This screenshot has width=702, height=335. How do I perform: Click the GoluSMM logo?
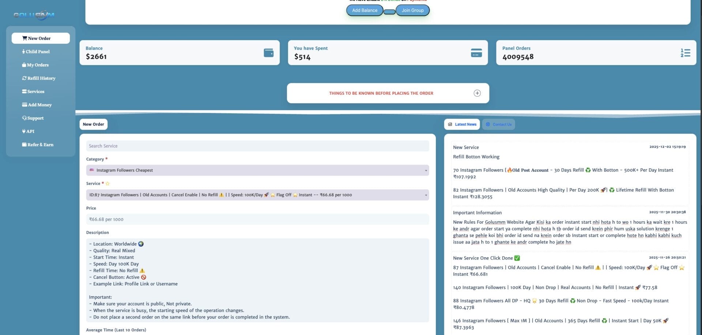tap(34, 15)
